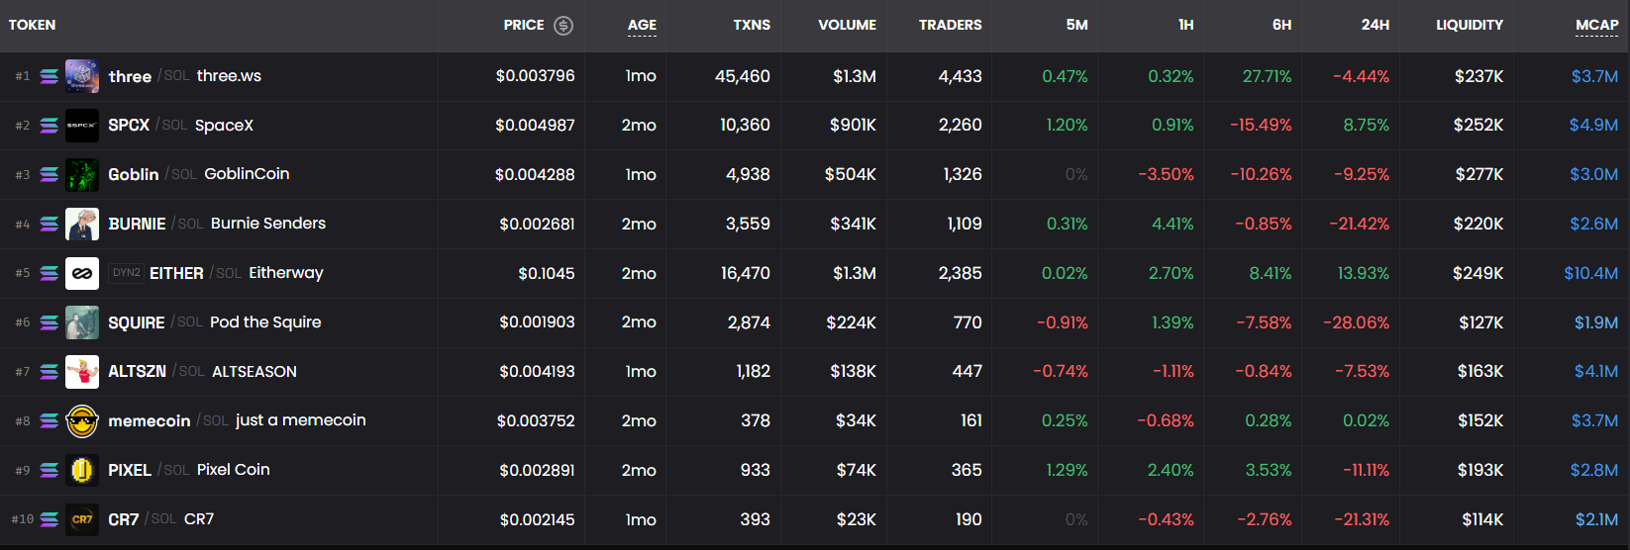Viewport: 1630px width, 550px height.
Task: Sort by the 1H change column
Action: (x=1185, y=25)
